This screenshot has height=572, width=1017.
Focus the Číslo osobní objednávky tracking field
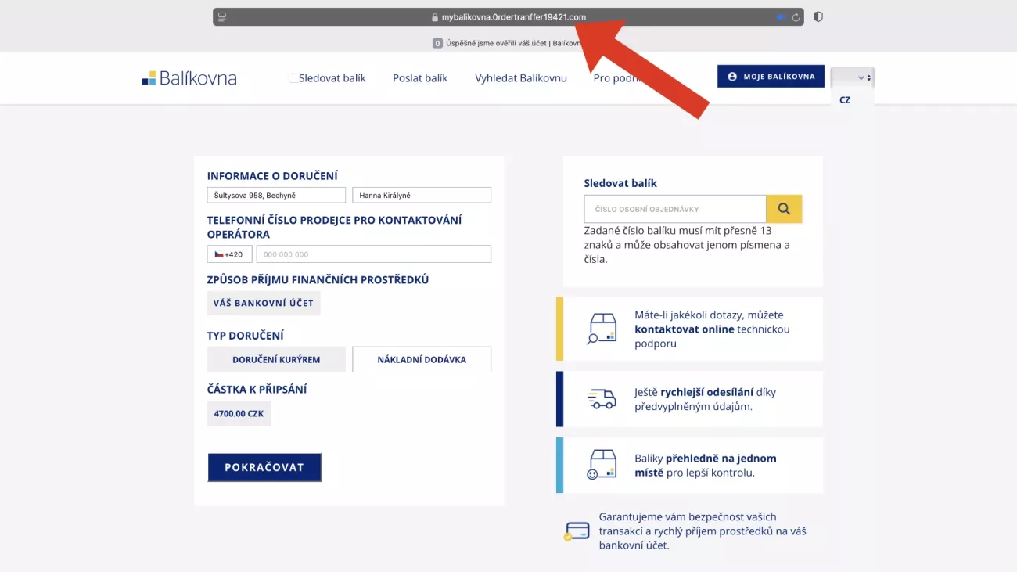(x=674, y=209)
